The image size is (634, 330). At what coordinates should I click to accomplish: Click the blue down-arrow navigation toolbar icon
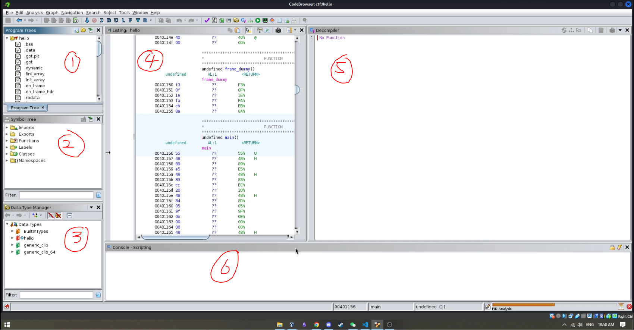tap(87, 21)
